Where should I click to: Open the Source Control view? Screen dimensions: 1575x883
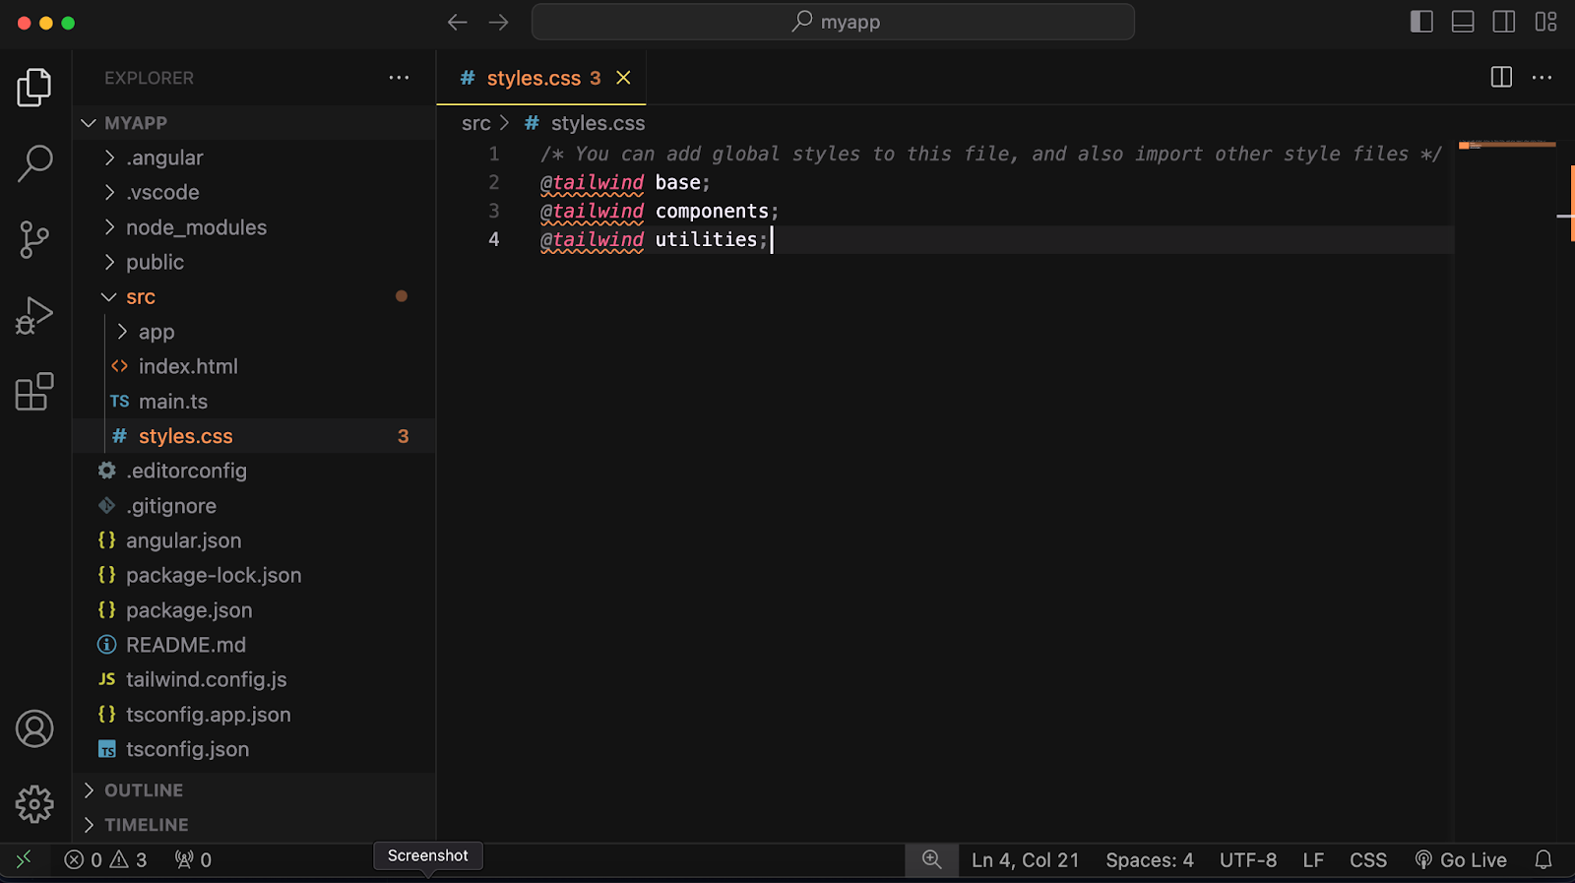tap(34, 239)
